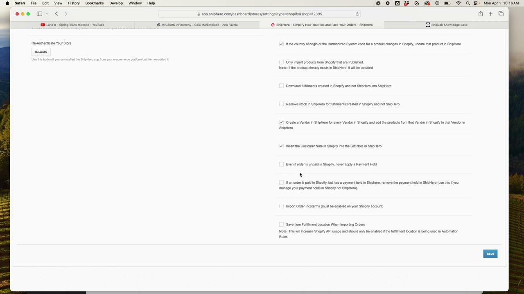This screenshot has height=294, width=524.
Task: Show the tab overview icon
Action: (501, 14)
